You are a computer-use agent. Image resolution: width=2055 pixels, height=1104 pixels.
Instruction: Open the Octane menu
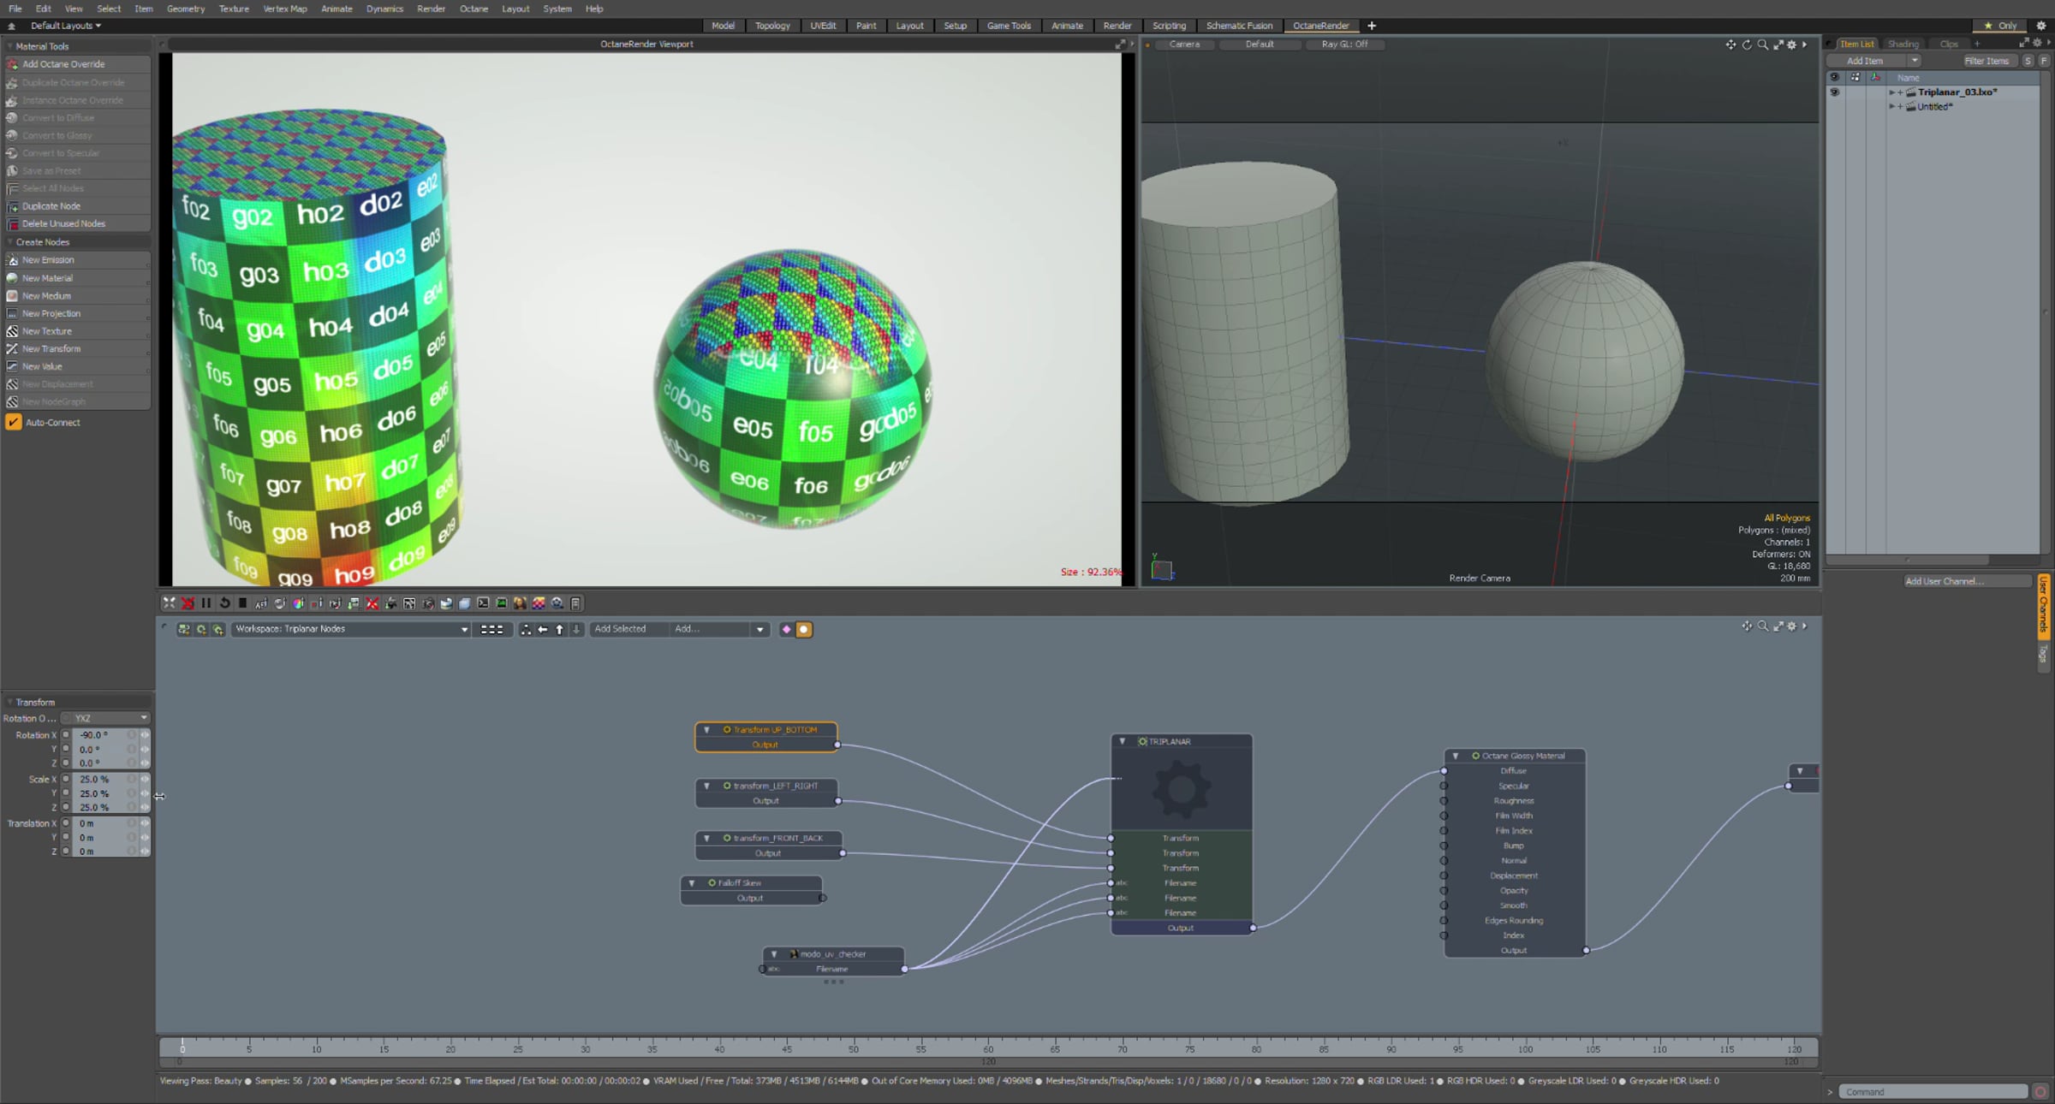coord(474,9)
